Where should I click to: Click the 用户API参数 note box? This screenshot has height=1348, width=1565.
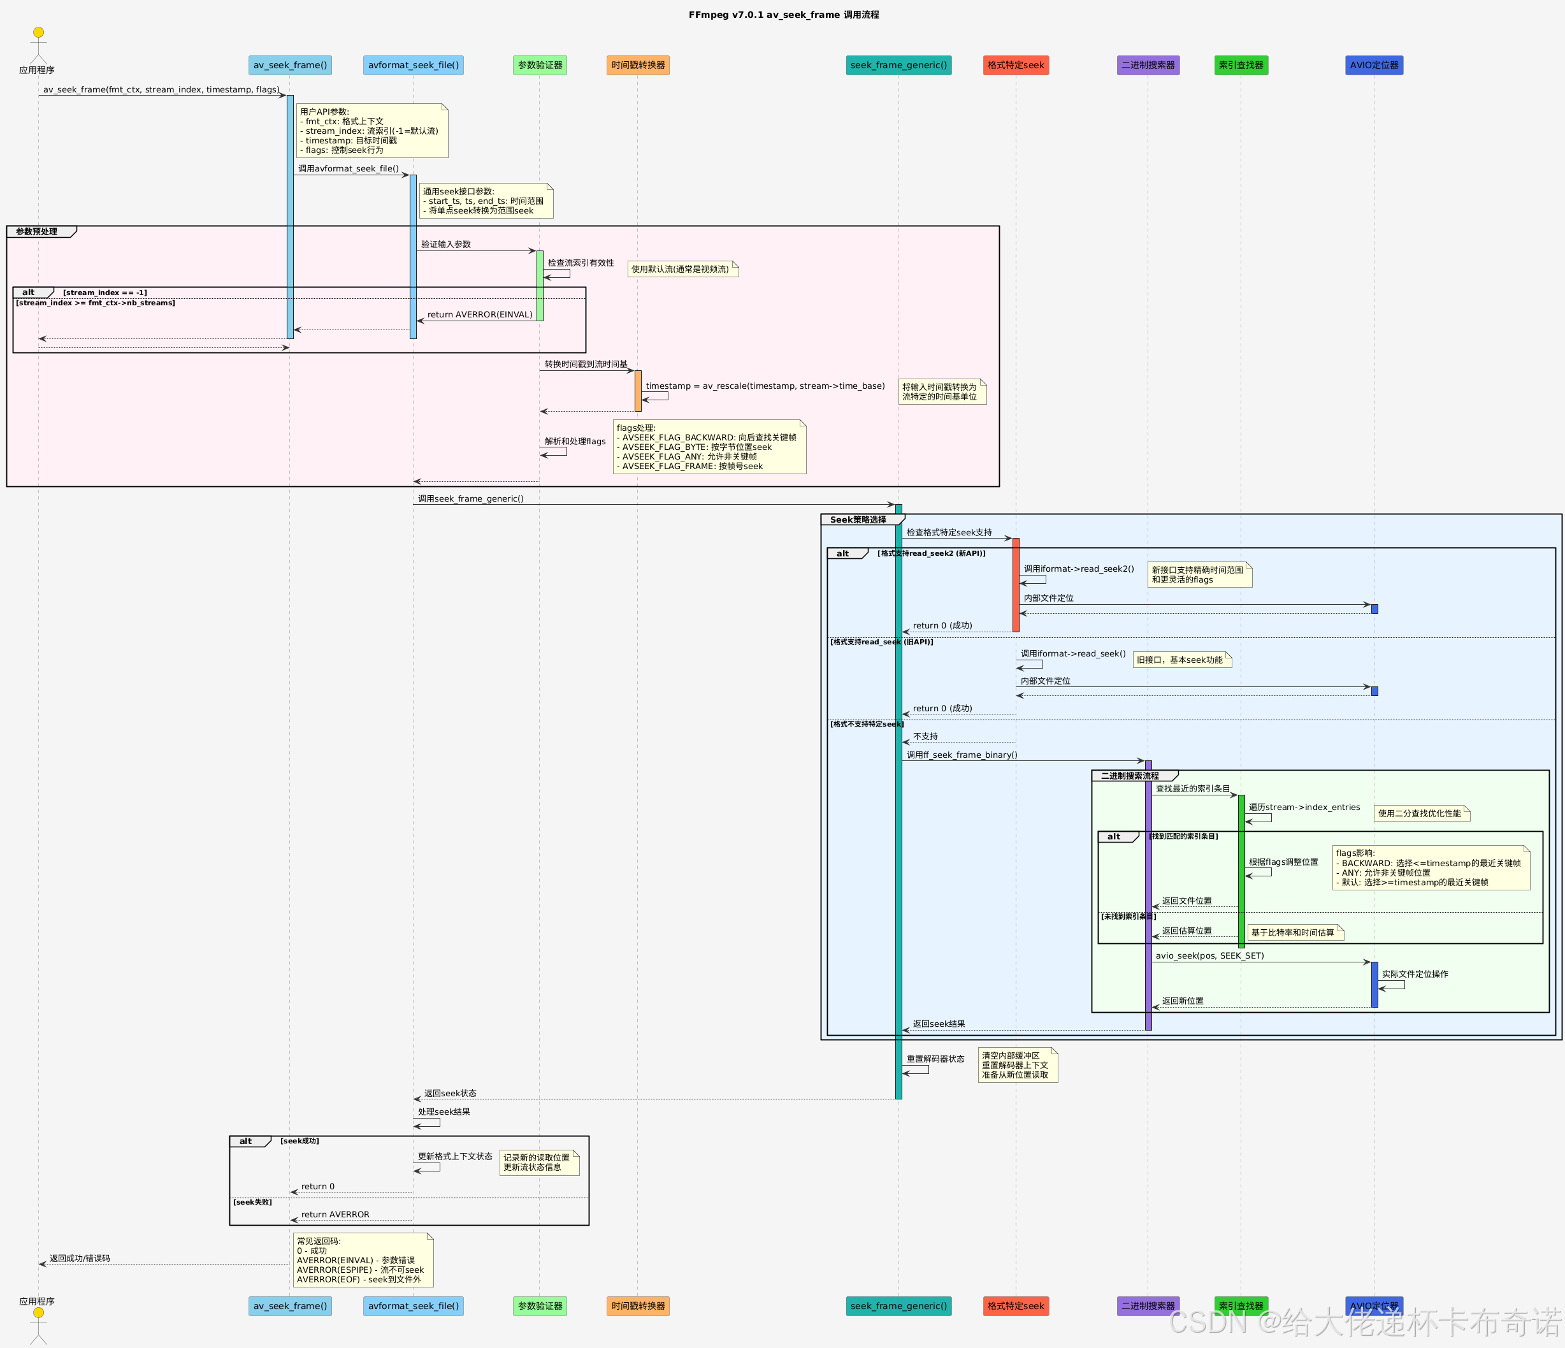(371, 131)
